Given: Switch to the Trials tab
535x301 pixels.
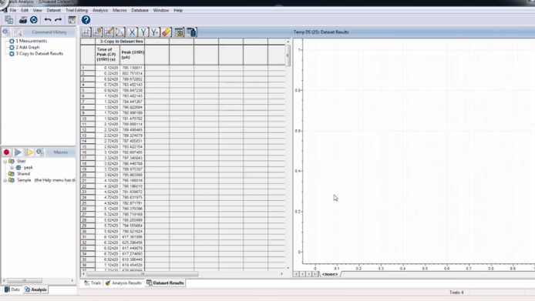Looking at the screenshot, I should click(x=93, y=283).
